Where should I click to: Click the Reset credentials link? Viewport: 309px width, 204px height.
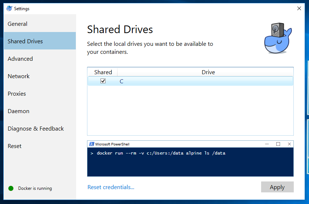(111, 187)
